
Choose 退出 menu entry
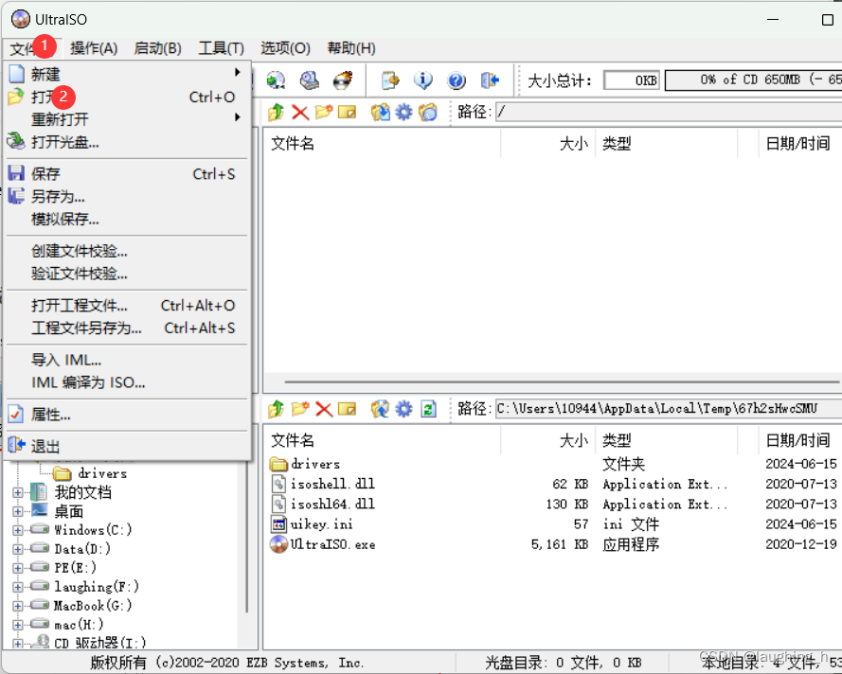point(127,446)
